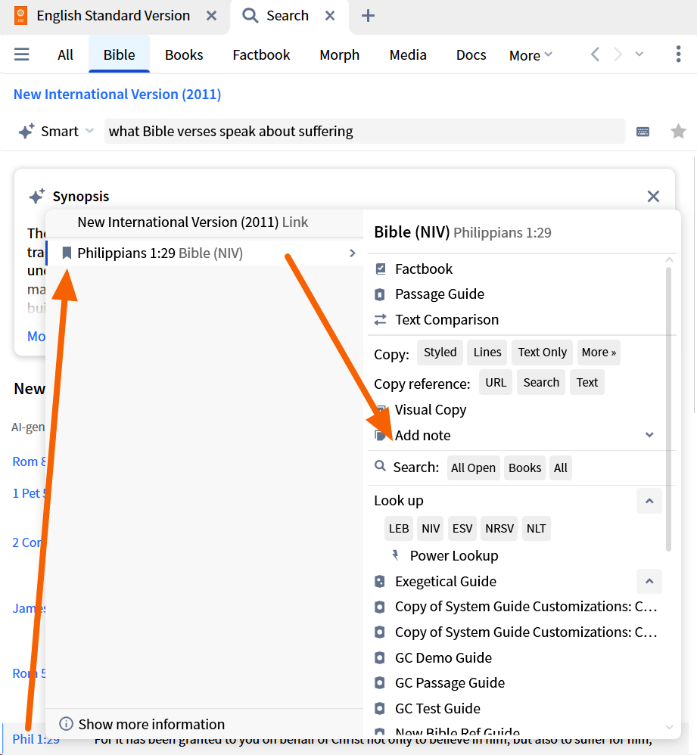Open Factbook from the context menu
697x755 pixels.
424,269
